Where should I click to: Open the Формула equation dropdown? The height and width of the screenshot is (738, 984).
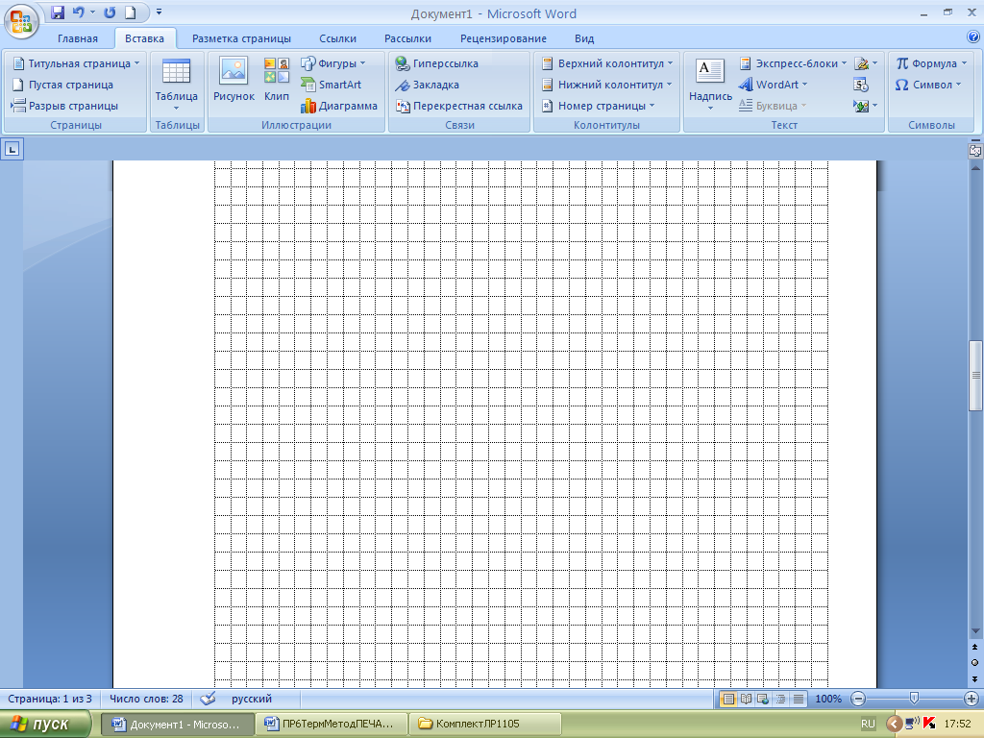coord(931,63)
